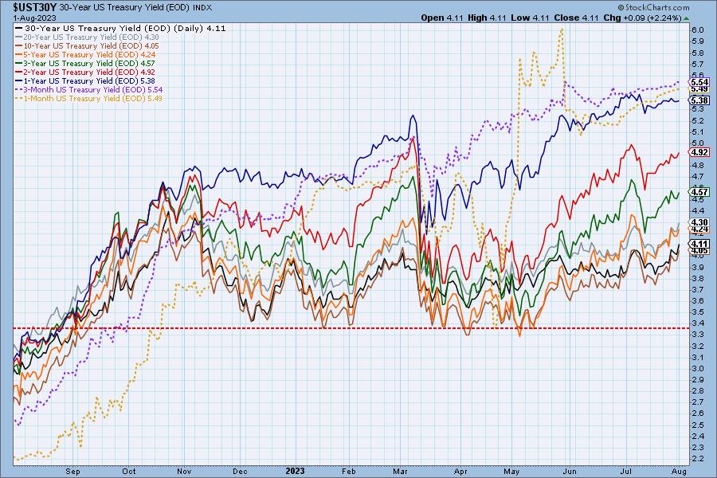The image size is (717, 478).
Task: Click the Chg +0.09 (+2.24%) header value
Action: 642,18
